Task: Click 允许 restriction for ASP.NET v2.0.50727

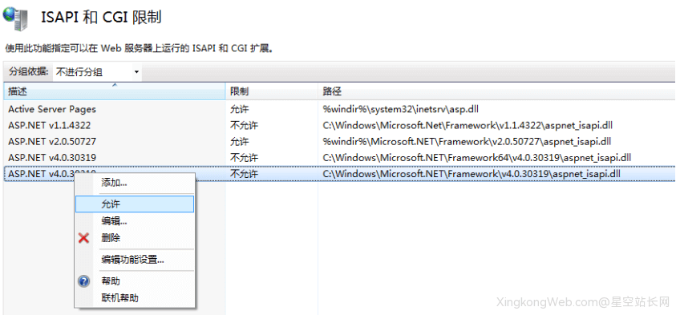Action: (240, 141)
